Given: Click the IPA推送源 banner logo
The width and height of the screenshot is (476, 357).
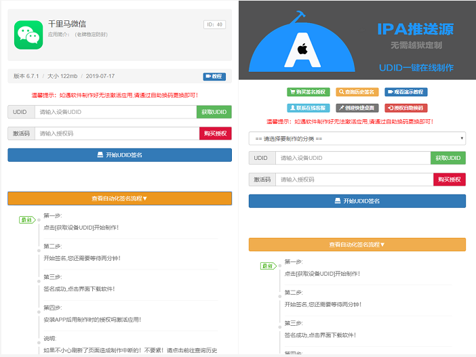Looking at the screenshot, I should pyautogui.click(x=302, y=43).
